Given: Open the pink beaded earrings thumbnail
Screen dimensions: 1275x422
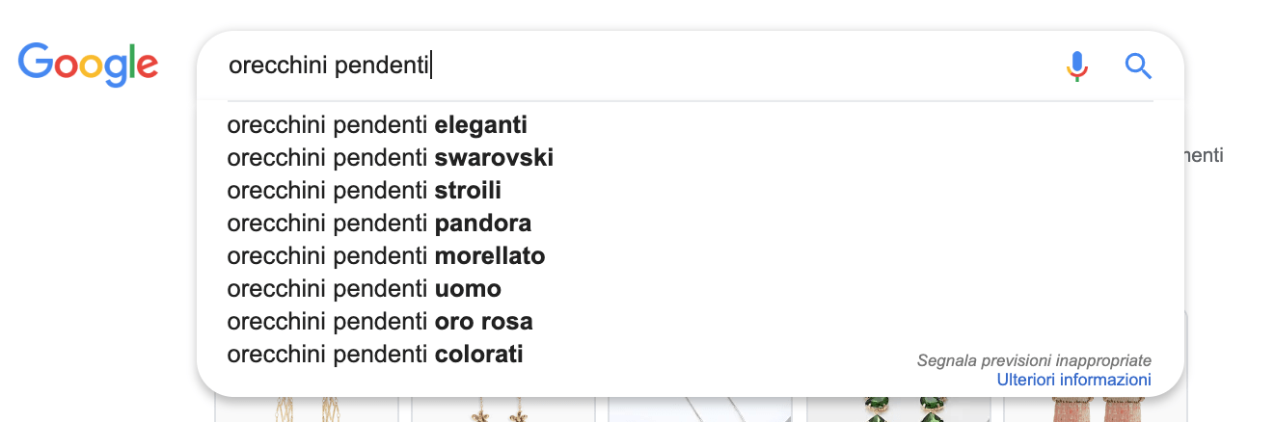Looking at the screenshot, I should point(1095,410).
